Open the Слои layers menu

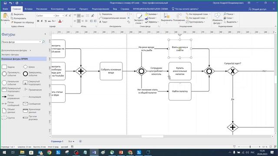[x=228, y=18]
